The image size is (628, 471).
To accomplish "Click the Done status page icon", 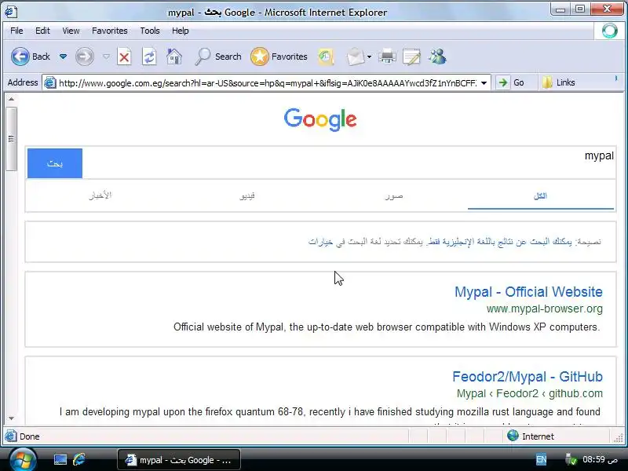I will click(x=11, y=436).
